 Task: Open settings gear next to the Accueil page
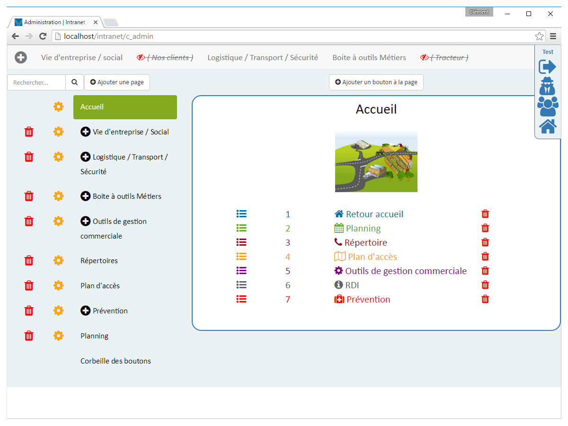pyautogui.click(x=58, y=106)
